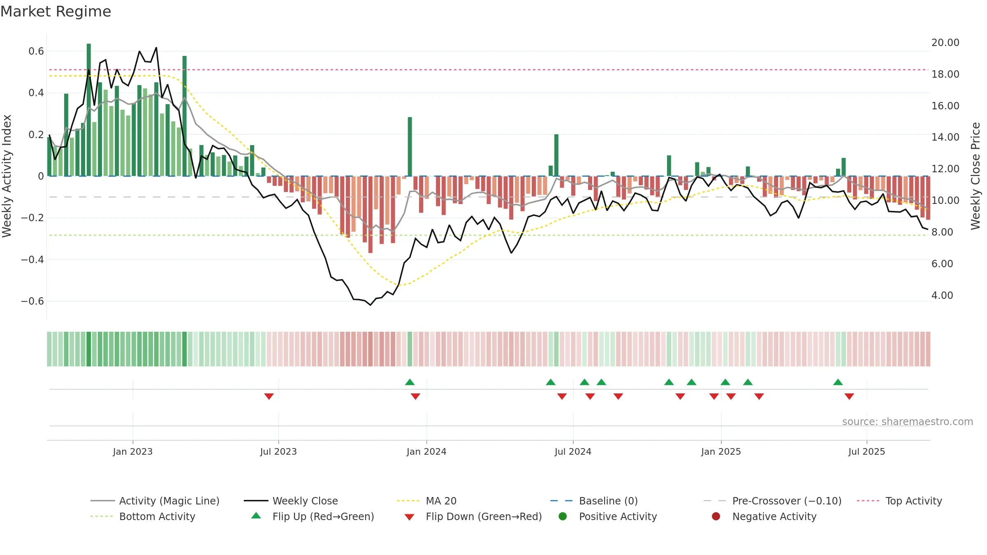This screenshot has height=555, width=987.
Task: Click the red Flip Down legend triangle
Action: (x=409, y=517)
